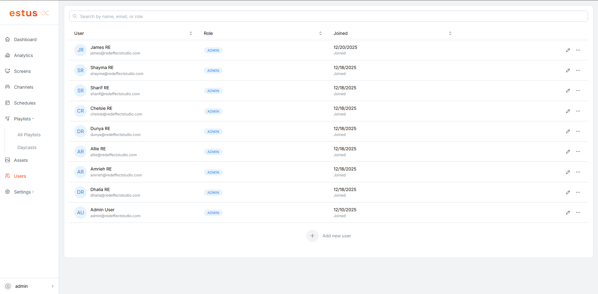
Task: Open more options for Admin User
Action: [578, 212]
